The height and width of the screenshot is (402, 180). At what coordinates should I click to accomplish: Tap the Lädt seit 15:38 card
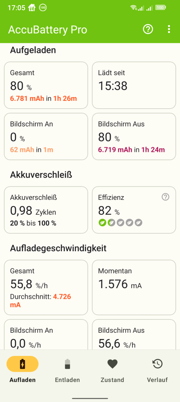coord(134,85)
